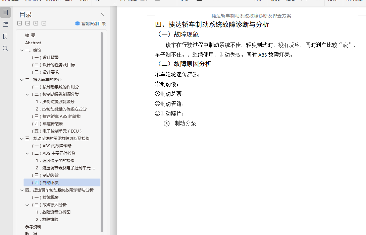Jump to 参考资料 entry
The image size is (366, 235).
click(x=33, y=227)
